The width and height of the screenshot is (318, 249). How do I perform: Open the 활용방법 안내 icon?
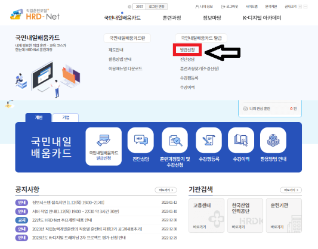click(x=273, y=140)
